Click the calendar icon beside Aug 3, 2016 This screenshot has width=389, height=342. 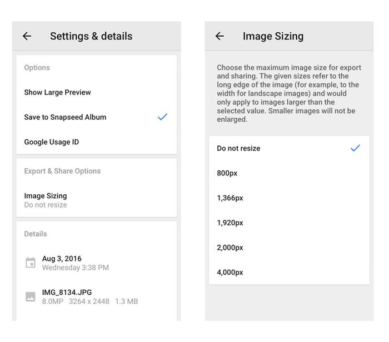(x=31, y=263)
